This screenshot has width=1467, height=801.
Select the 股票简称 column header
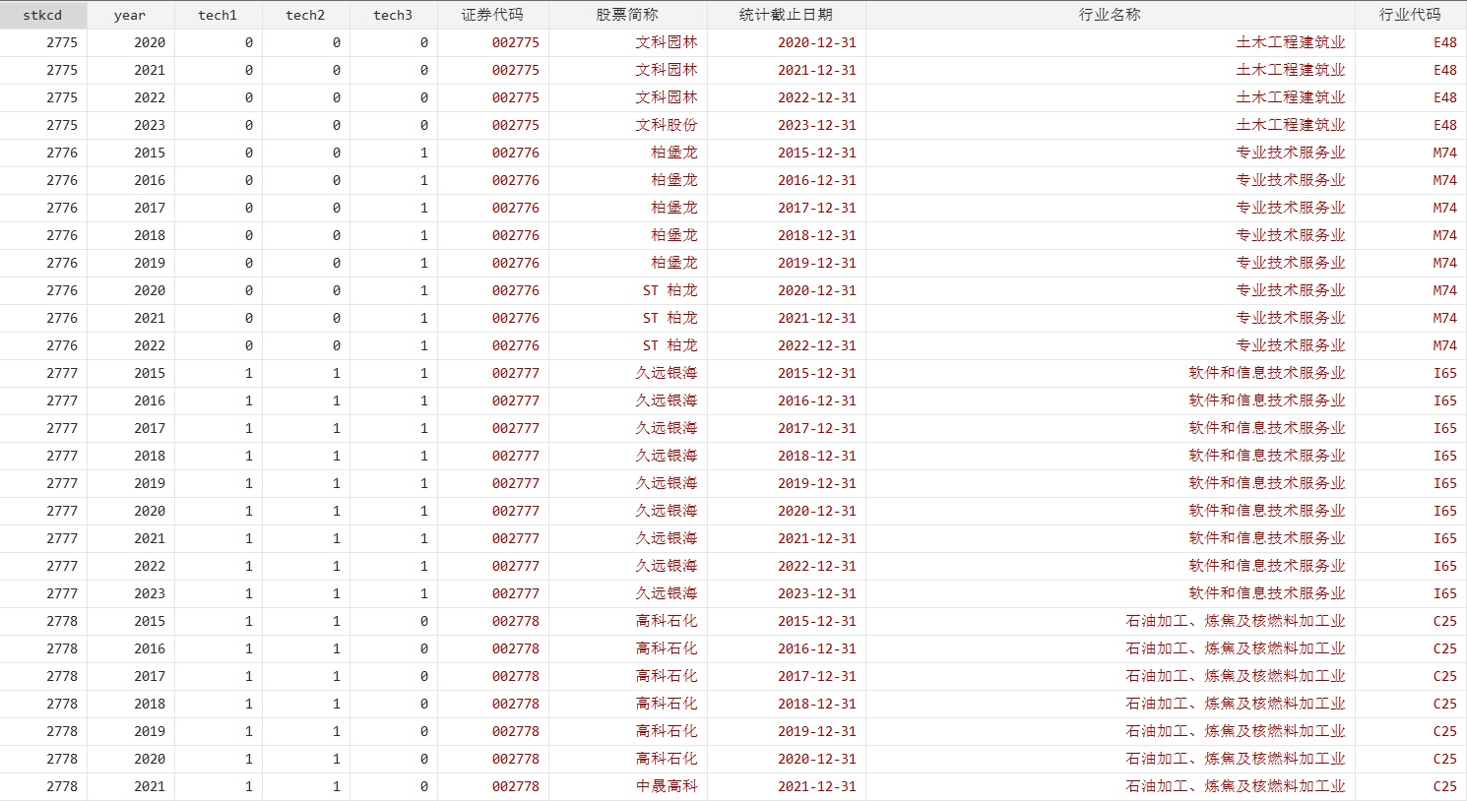pos(628,15)
